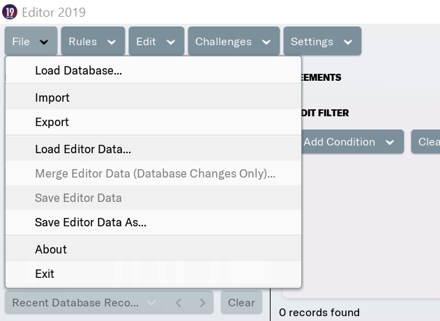Click the Editor 2019 app logo icon
Image resolution: width=440 pixels, height=321 pixels.
click(10, 12)
